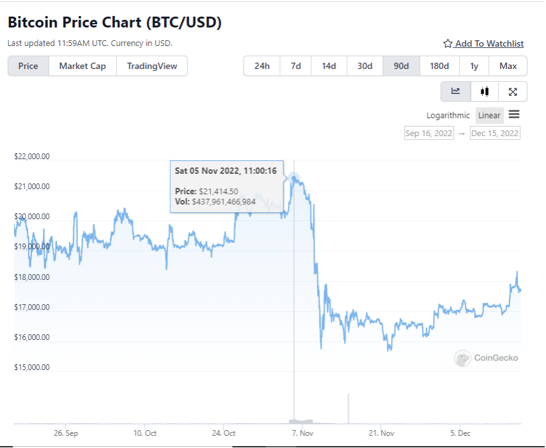Viewport: 546px width, 448px height.
Task: Enable Logarithmic scale
Action: (x=448, y=116)
